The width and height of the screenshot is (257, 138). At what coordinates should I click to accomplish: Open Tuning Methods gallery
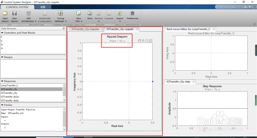(60, 13)
